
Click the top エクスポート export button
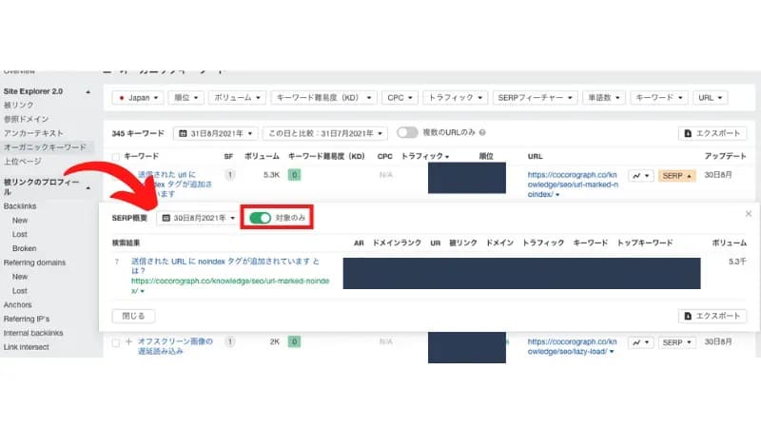[x=712, y=134]
